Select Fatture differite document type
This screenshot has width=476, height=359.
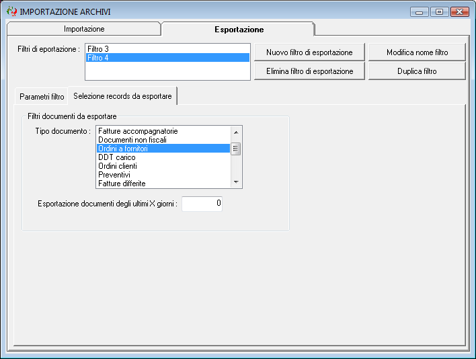[163, 184]
